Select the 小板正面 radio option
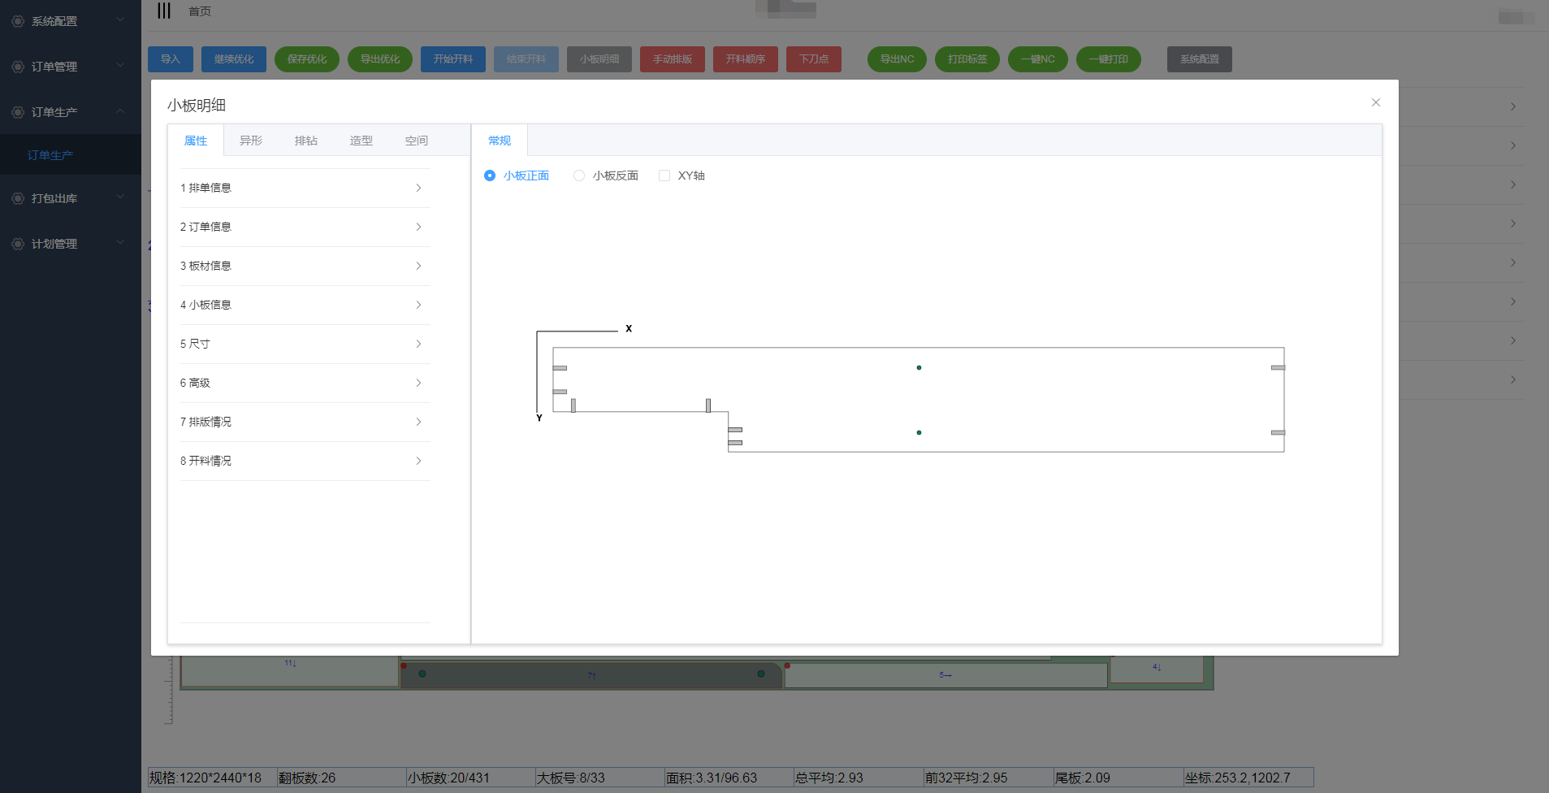Image resolution: width=1549 pixels, height=793 pixels. click(x=490, y=175)
